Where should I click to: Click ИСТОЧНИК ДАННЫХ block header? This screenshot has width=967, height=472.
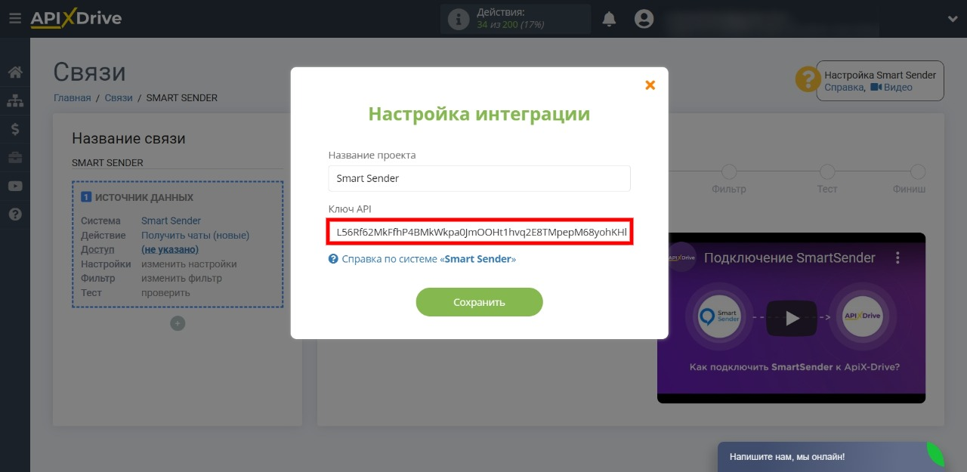click(137, 197)
